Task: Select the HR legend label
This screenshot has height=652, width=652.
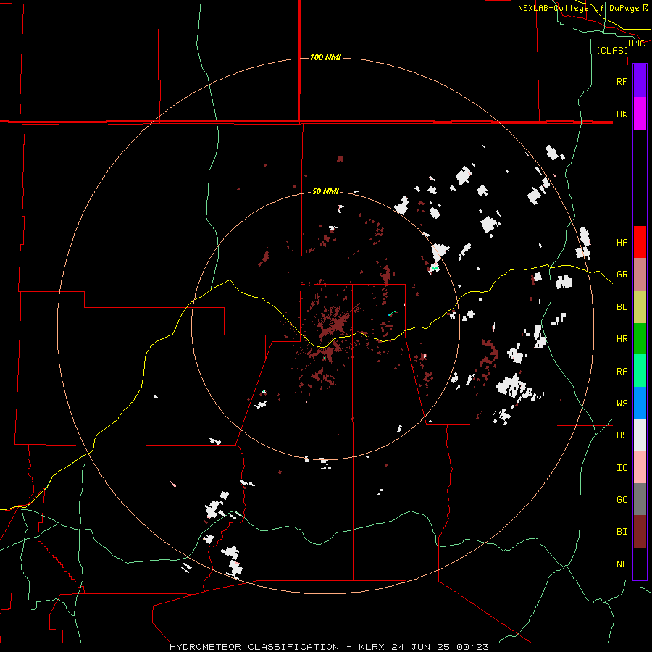Action: pyautogui.click(x=622, y=339)
